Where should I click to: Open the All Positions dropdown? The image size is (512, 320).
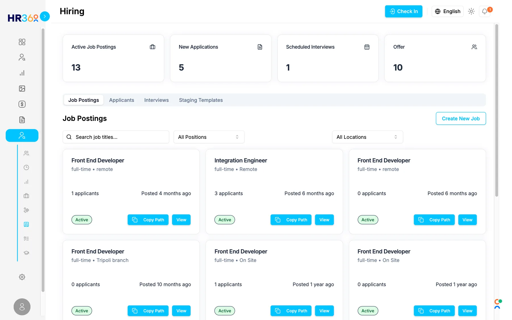pyautogui.click(x=209, y=137)
